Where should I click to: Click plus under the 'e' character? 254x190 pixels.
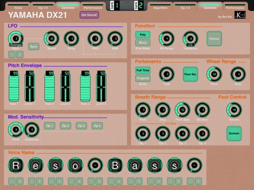40,181
